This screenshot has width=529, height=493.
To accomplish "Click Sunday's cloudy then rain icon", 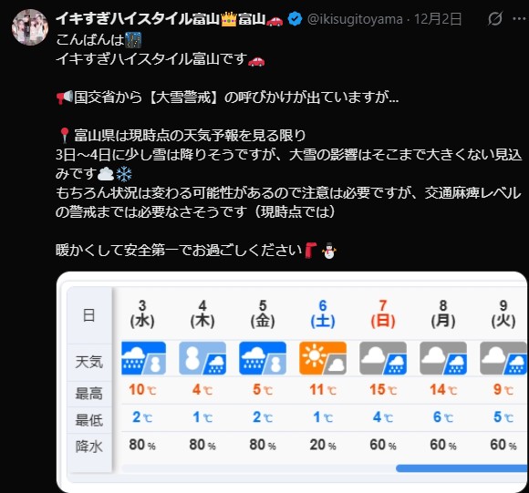I will [x=383, y=358].
